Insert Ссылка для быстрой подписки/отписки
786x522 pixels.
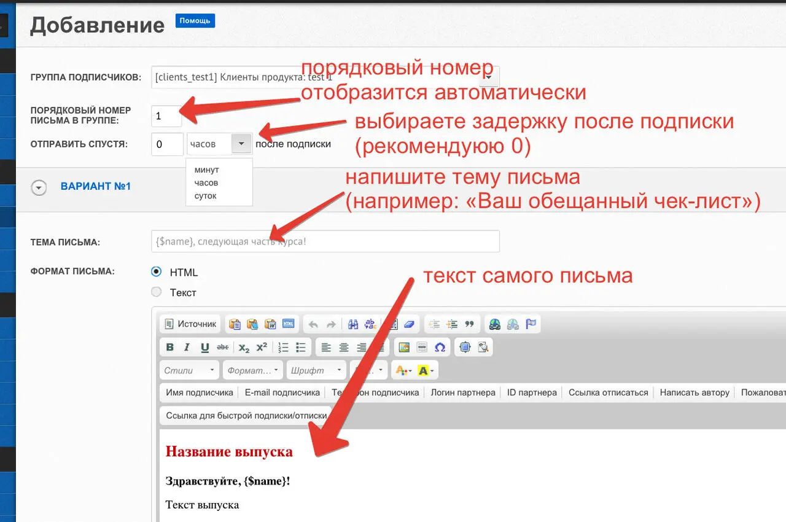click(246, 415)
